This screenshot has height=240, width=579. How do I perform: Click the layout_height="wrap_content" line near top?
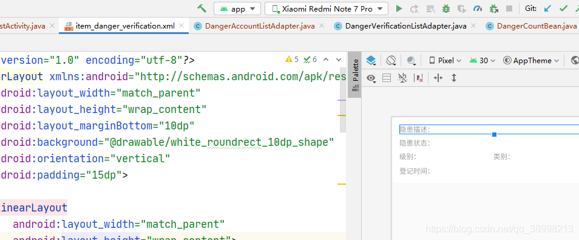(x=103, y=109)
